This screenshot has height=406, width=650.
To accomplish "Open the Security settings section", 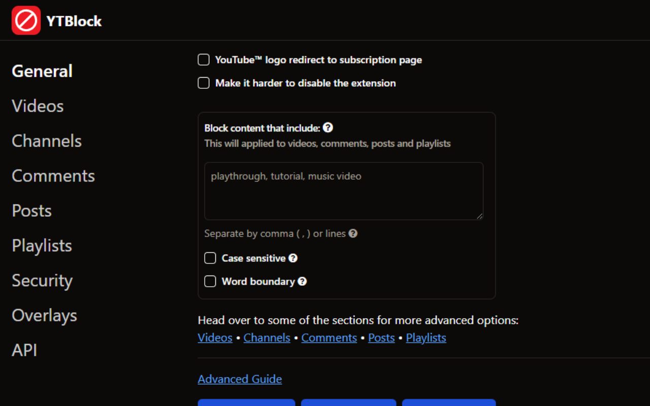I will click(x=42, y=280).
